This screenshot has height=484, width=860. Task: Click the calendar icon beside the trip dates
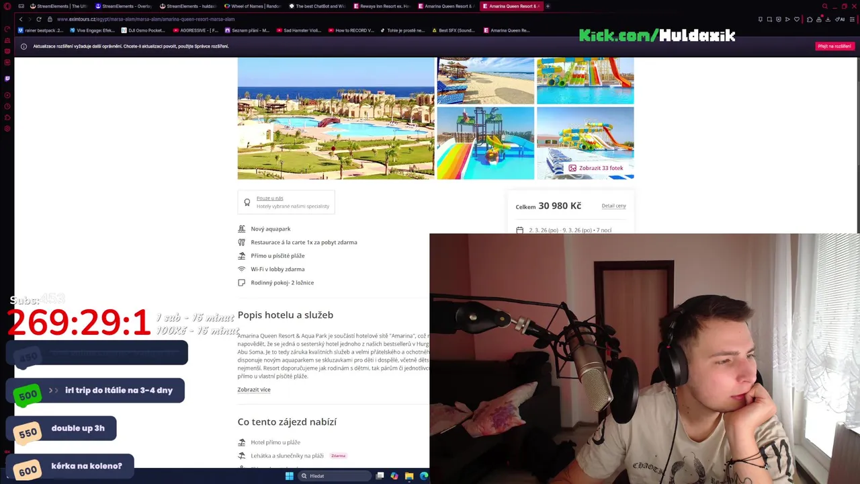click(x=519, y=230)
